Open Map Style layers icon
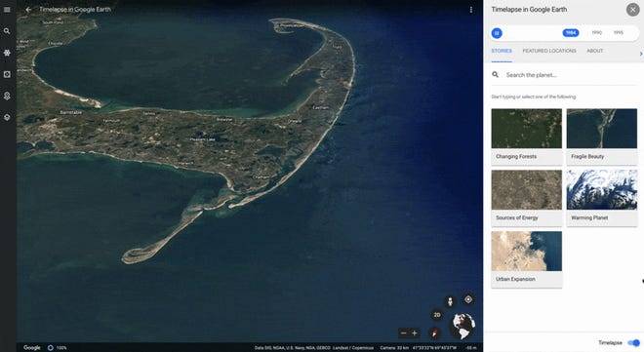Screen dimensions: 644x352 click(7, 117)
